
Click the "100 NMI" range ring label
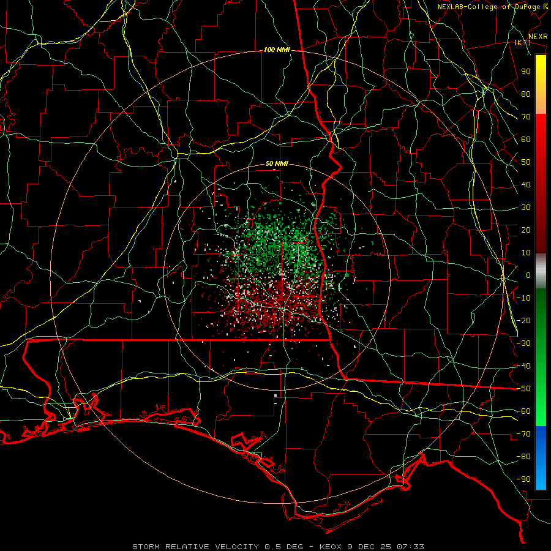[277, 50]
